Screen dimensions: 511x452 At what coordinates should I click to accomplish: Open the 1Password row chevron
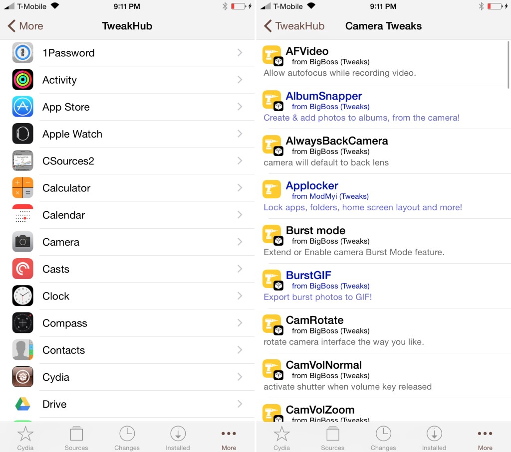pyautogui.click(x=240, y=52)
